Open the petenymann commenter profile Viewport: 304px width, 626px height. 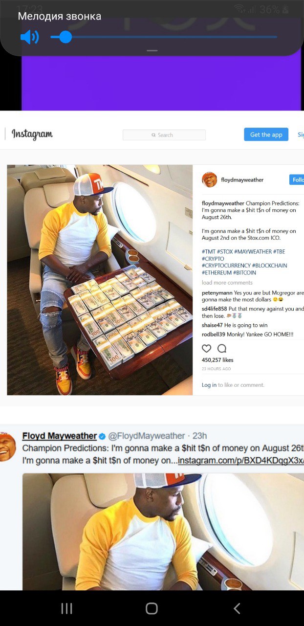(216, 292)
